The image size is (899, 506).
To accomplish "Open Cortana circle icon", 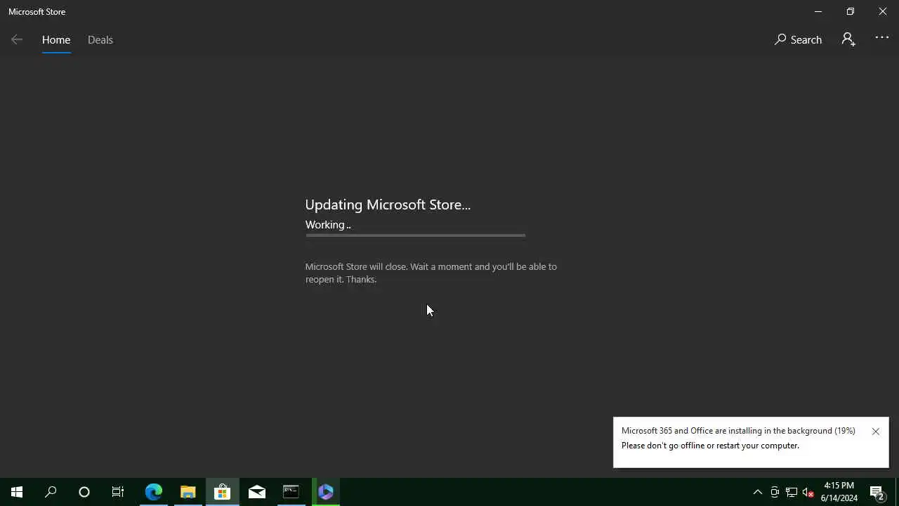I will 84,492.
